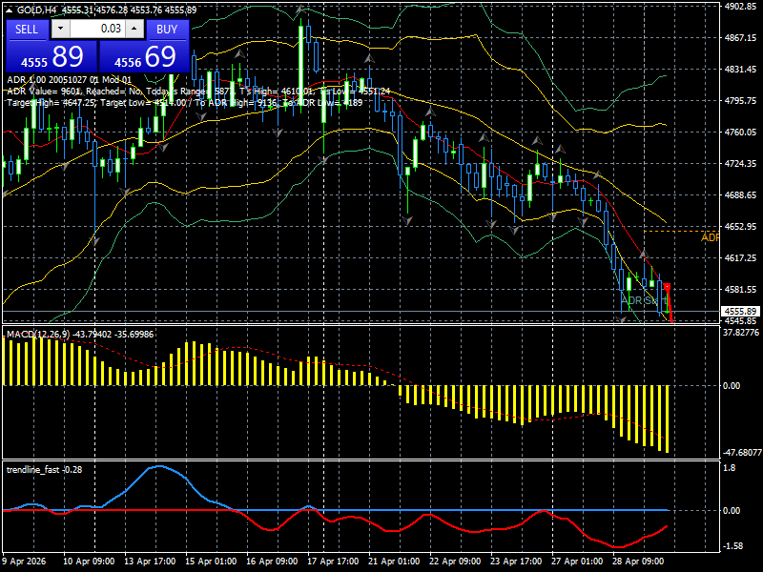The width and height of the screenshot is (763, 572).
Task: Click the 4902.85 price axis label
Action: coord(740,7)
